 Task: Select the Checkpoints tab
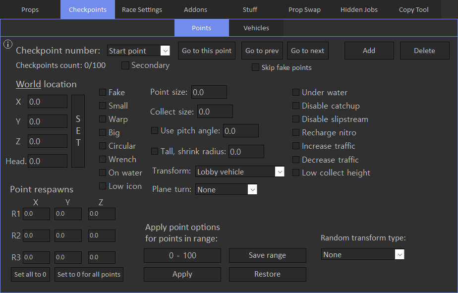[88, 9]
